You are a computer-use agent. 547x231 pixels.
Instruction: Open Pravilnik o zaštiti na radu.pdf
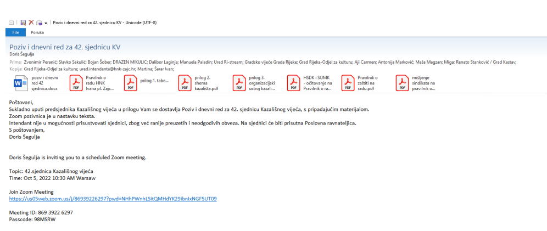[x=363, y=83]
